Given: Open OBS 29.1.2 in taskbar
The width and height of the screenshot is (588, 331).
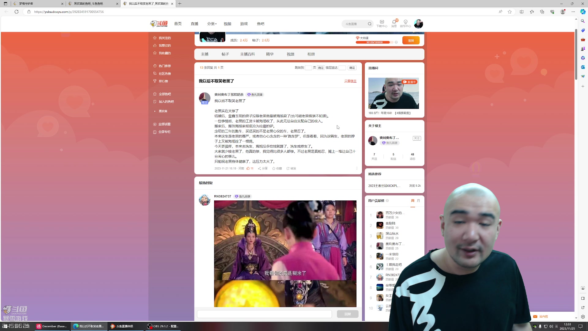Looking at the screenshot, I should pos(163,326).
